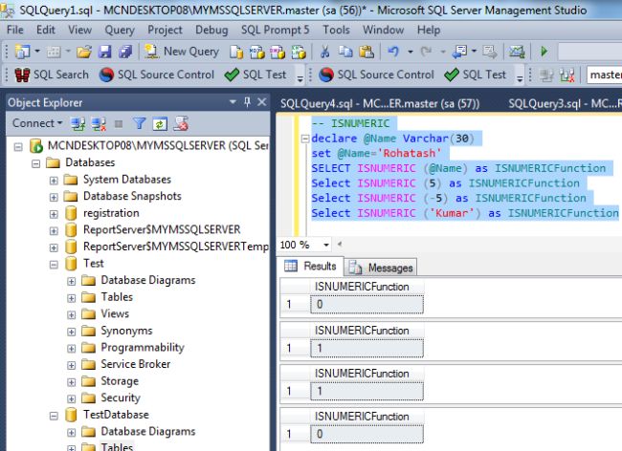This screenshot has height=451, width=622.
Task: Click the Filter funnel icon
Action: (140, 123)
